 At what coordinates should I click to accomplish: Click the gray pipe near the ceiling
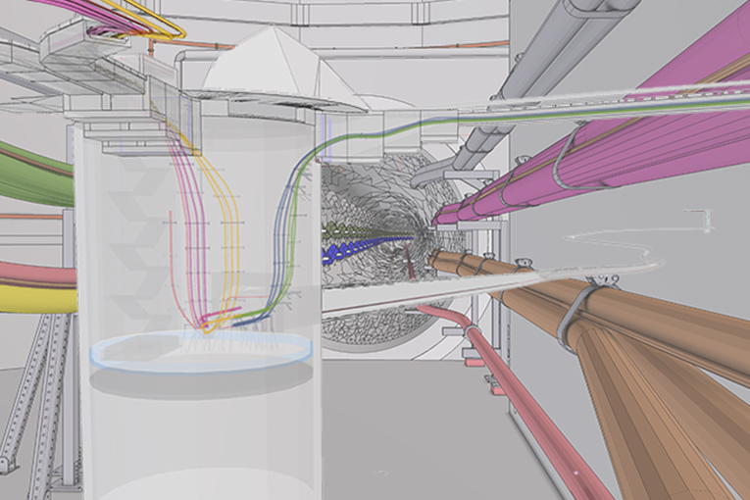tap(549, 59)
